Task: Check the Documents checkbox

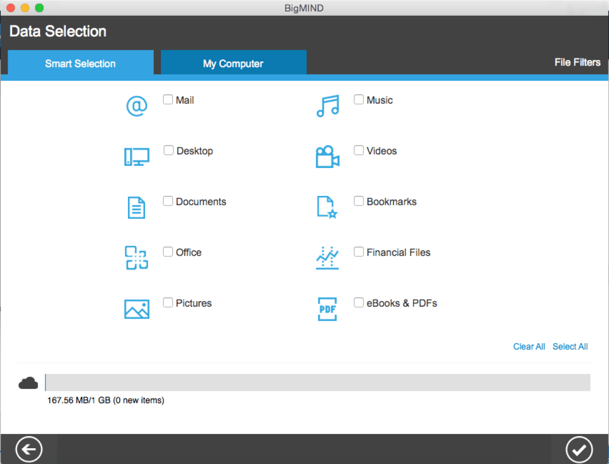Action: [x=168, y=201]
